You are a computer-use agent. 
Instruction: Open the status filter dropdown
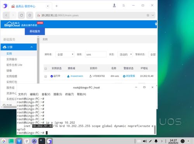click(125, 54)
